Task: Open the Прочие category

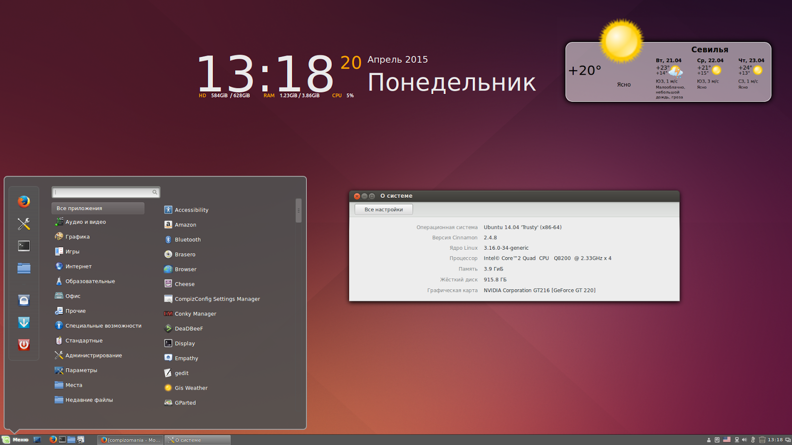Action: click(70, 311)
